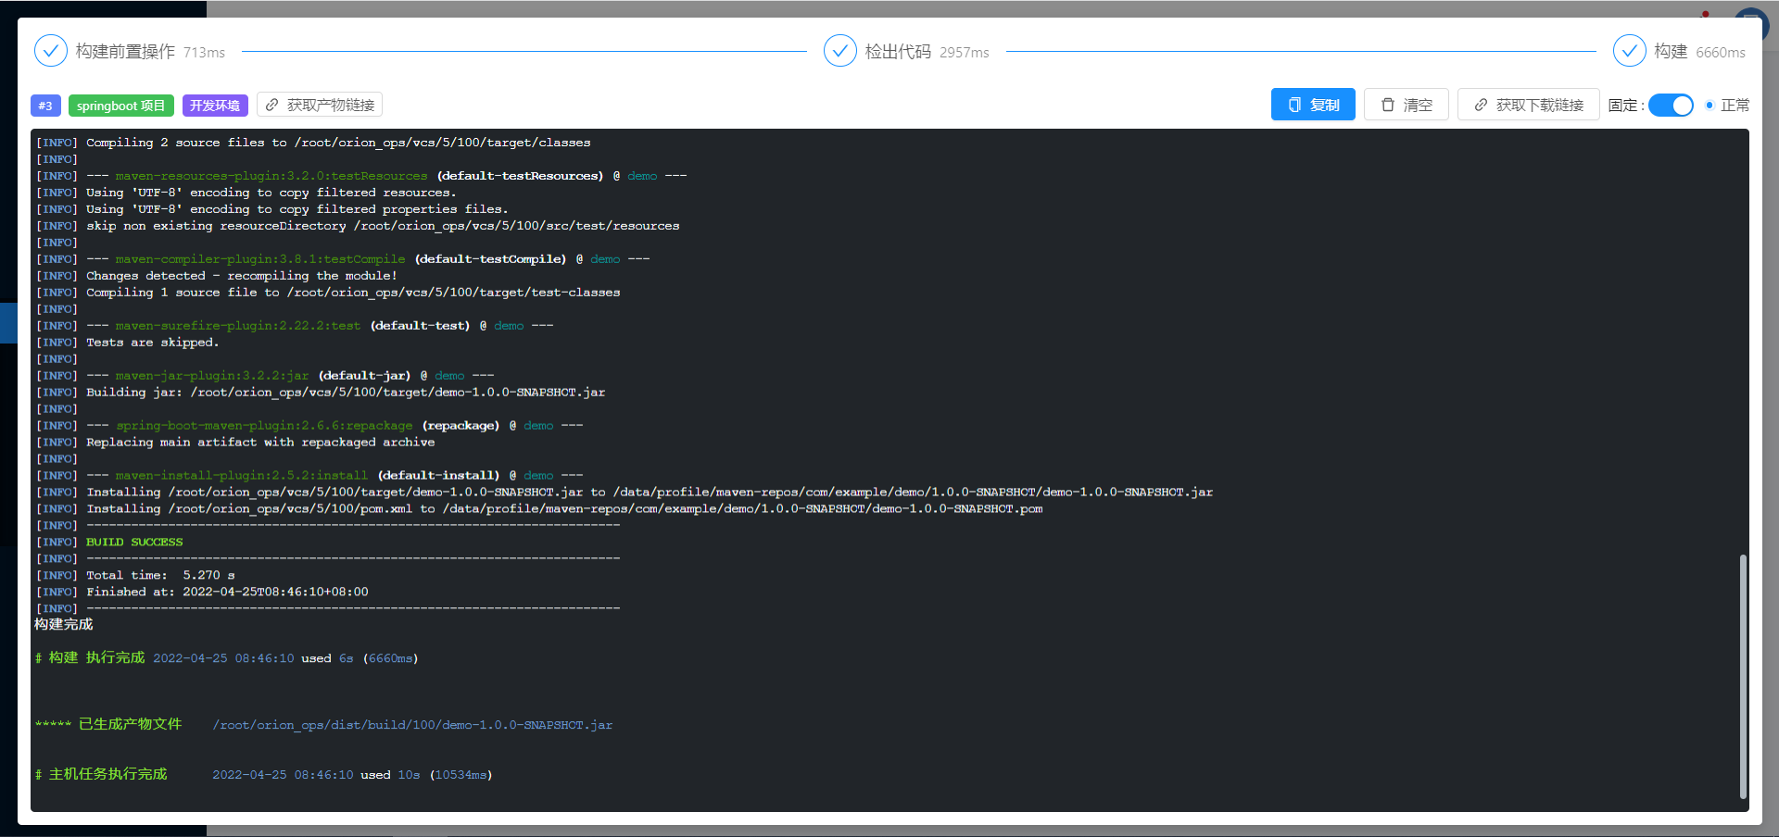Click the 构建前置操作 step check icon
The height and width of the screenshot is (837, 1779).
(x=50, y=51)
